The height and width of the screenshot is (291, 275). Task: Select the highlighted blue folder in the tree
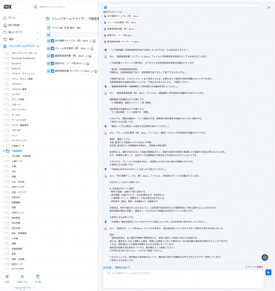tap(17, 151)
